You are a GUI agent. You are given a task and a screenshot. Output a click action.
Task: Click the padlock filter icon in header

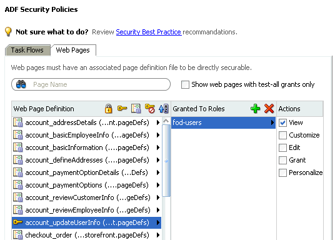coord(108,109)
